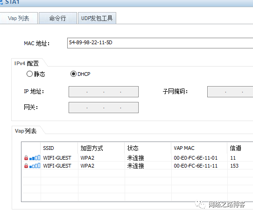Click channel value 153 cell
Image resolution: width=253 pixels, height=216 pixels.
(x=234, y=166)
